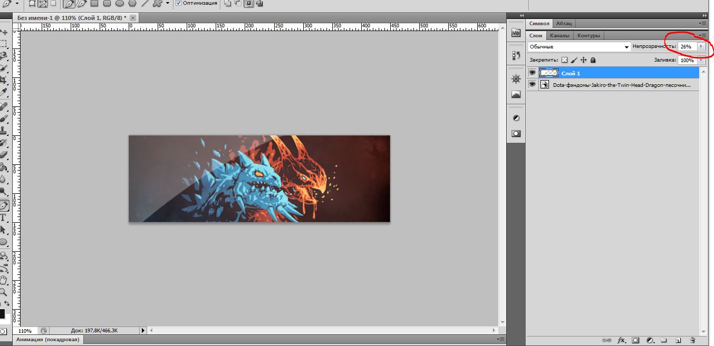Open the Символ panel options menu

click(703, 23)
